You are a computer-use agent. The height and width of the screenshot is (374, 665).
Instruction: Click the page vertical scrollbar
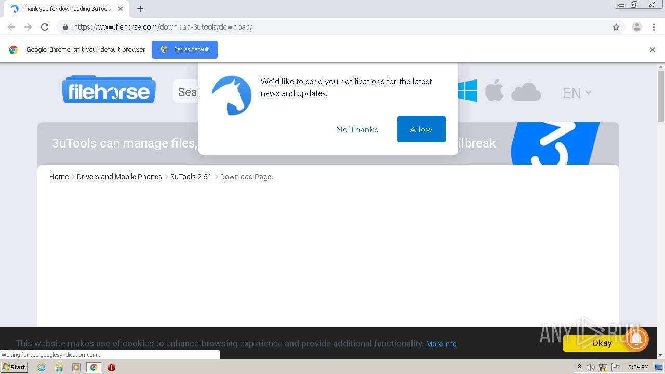661,96
